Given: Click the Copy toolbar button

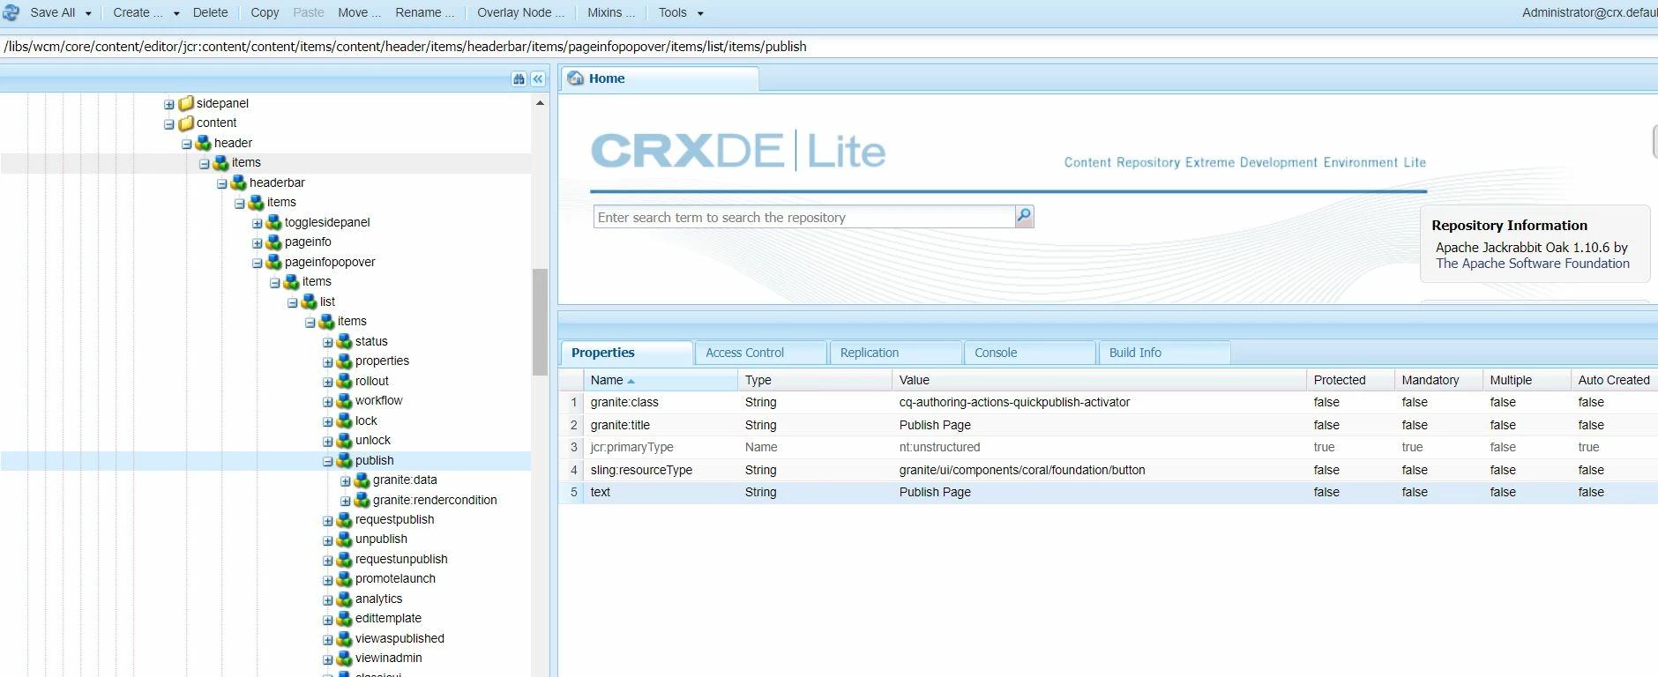Looking at the screenshot, I should click(265, 12).
